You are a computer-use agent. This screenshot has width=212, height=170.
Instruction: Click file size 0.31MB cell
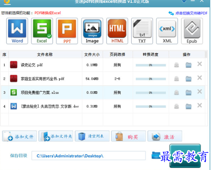click(92, 106)
